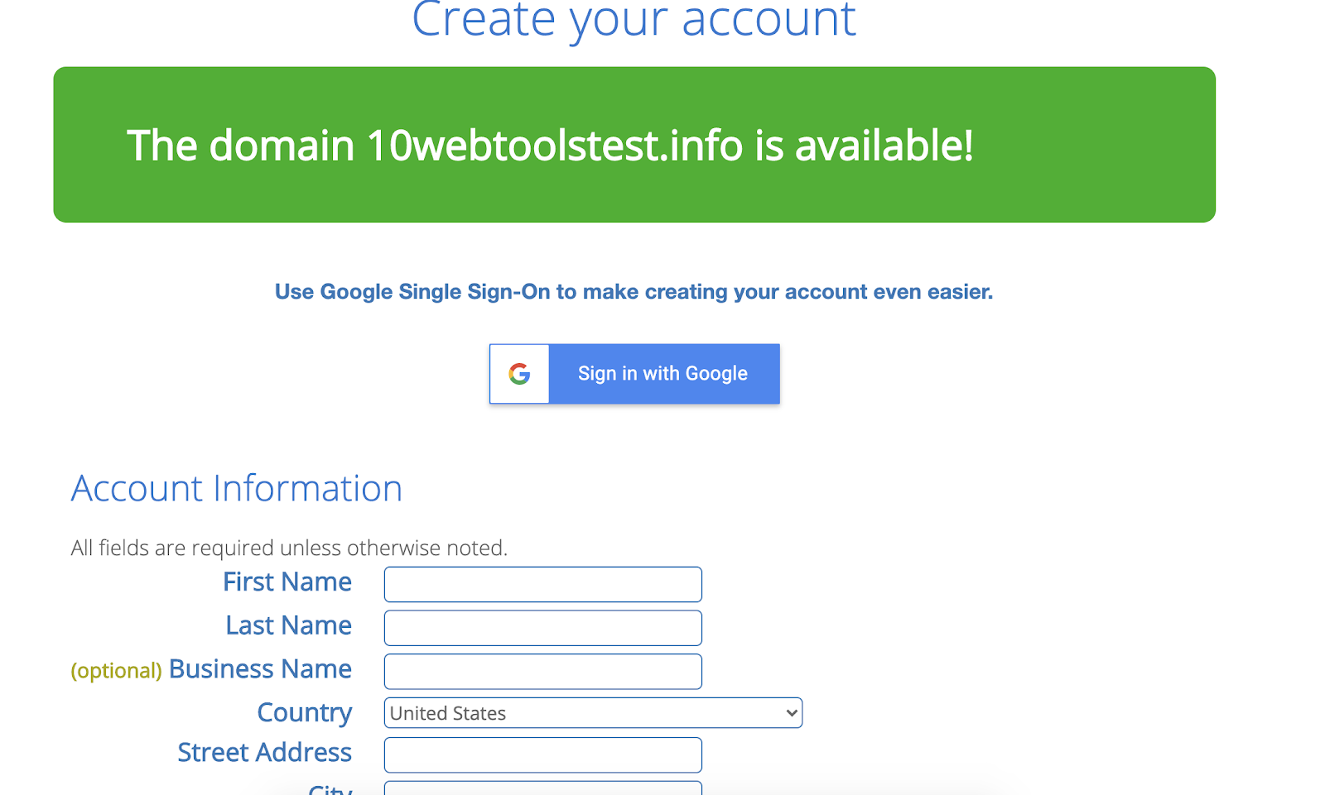The height and width of the screenshot is (795, 1325).
Task: Focus the First Name input field
Action: 543,584
